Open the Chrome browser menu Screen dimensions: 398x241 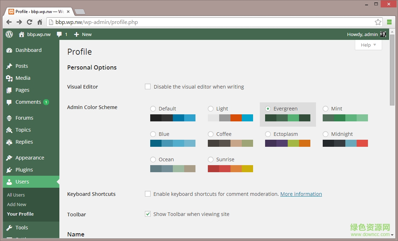tap(389, 22)
